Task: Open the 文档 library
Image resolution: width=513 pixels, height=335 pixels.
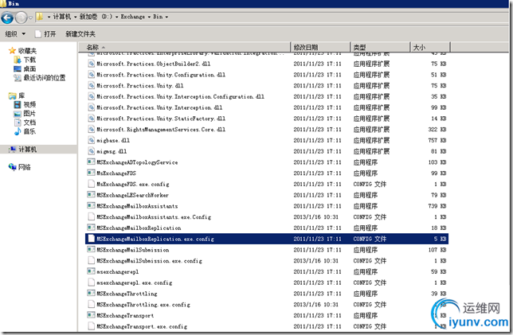Action: pyautogui.click(x=29, y=123)
